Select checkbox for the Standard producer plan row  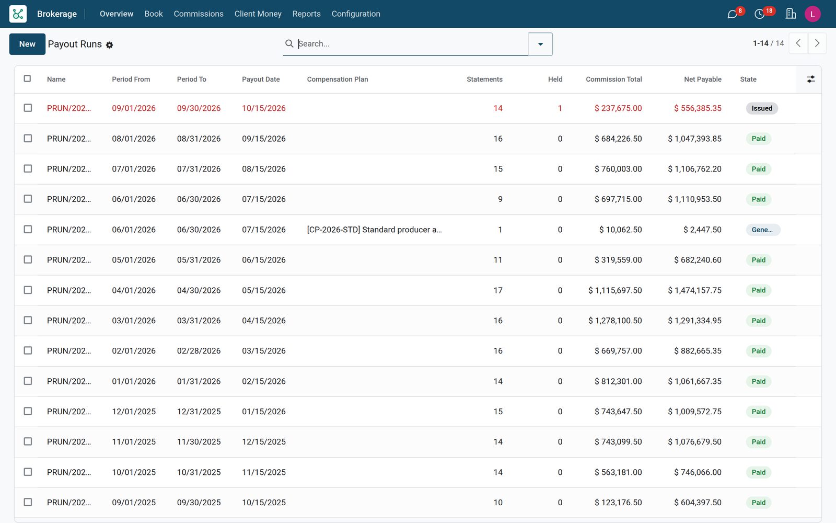(x=28, y=229)
